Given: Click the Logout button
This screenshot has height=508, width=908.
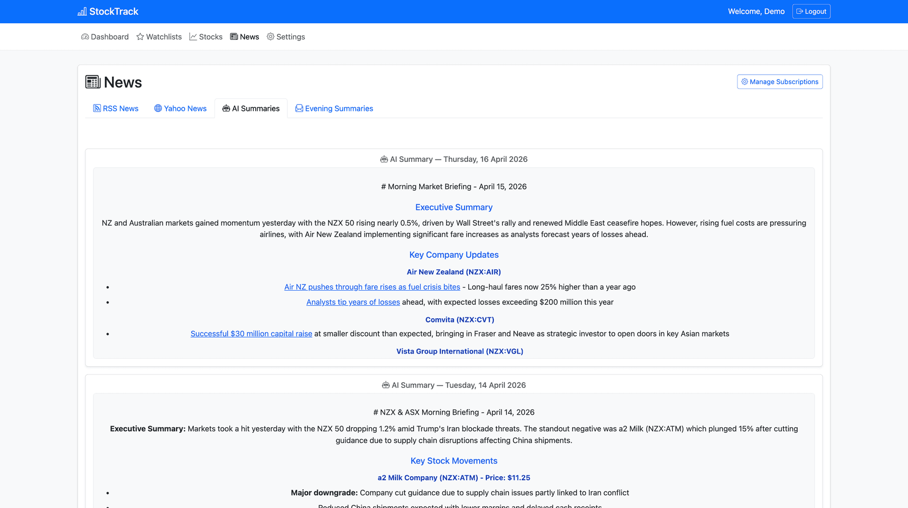Looking at the screenshot, I should tap(811, 12).
